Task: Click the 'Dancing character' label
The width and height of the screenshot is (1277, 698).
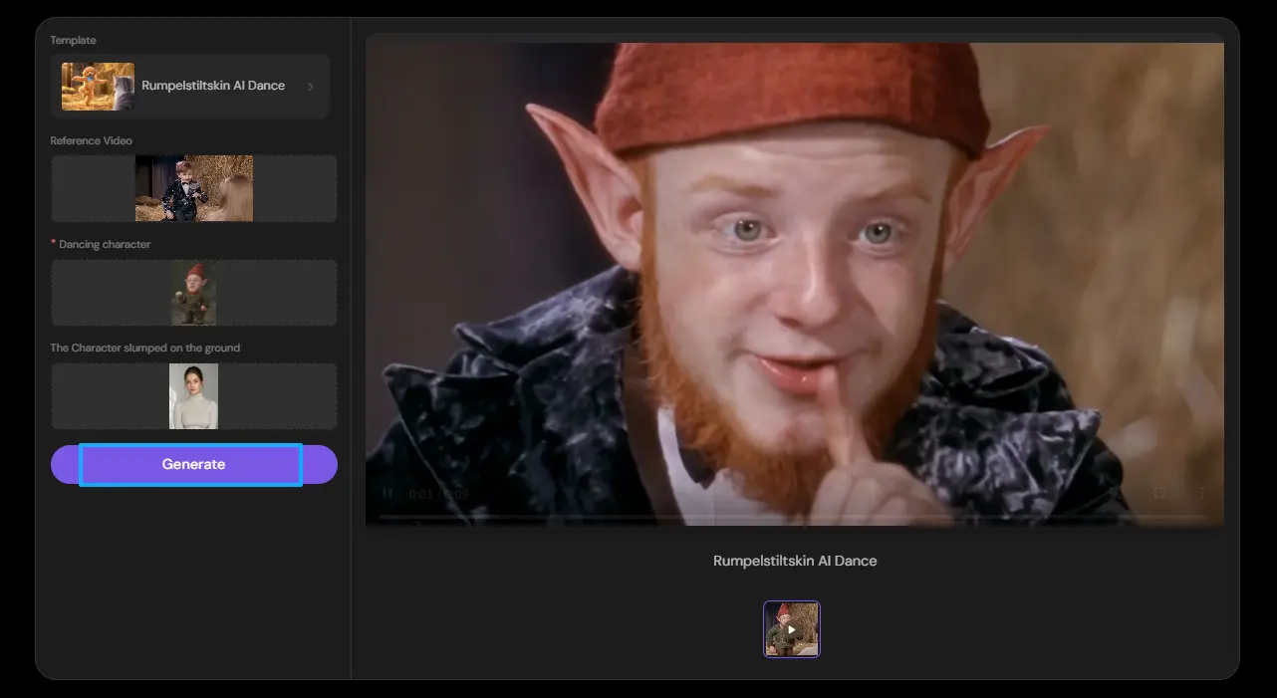Action: pyautogui.click(x=105, y=244)
